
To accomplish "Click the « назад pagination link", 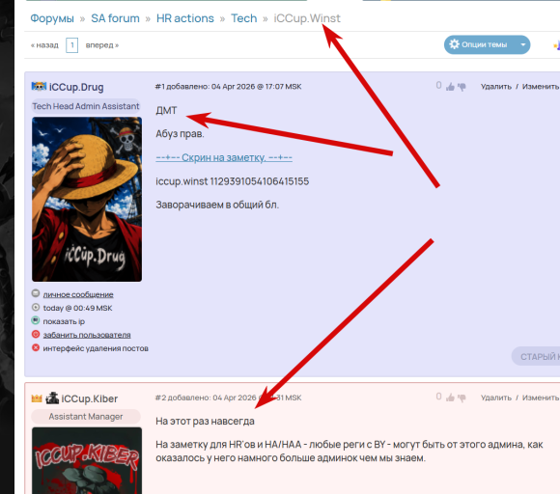I will pyautogui.click(x=44, y=45).
